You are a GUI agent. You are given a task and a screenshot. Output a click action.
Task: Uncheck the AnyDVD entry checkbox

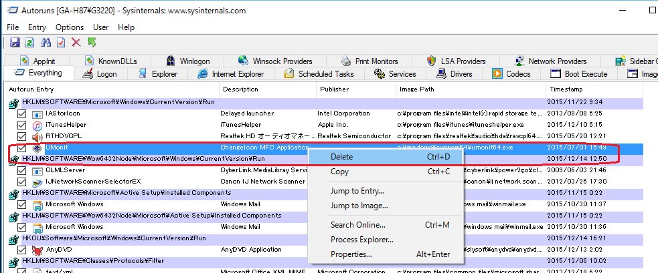(x=22, y=250)
